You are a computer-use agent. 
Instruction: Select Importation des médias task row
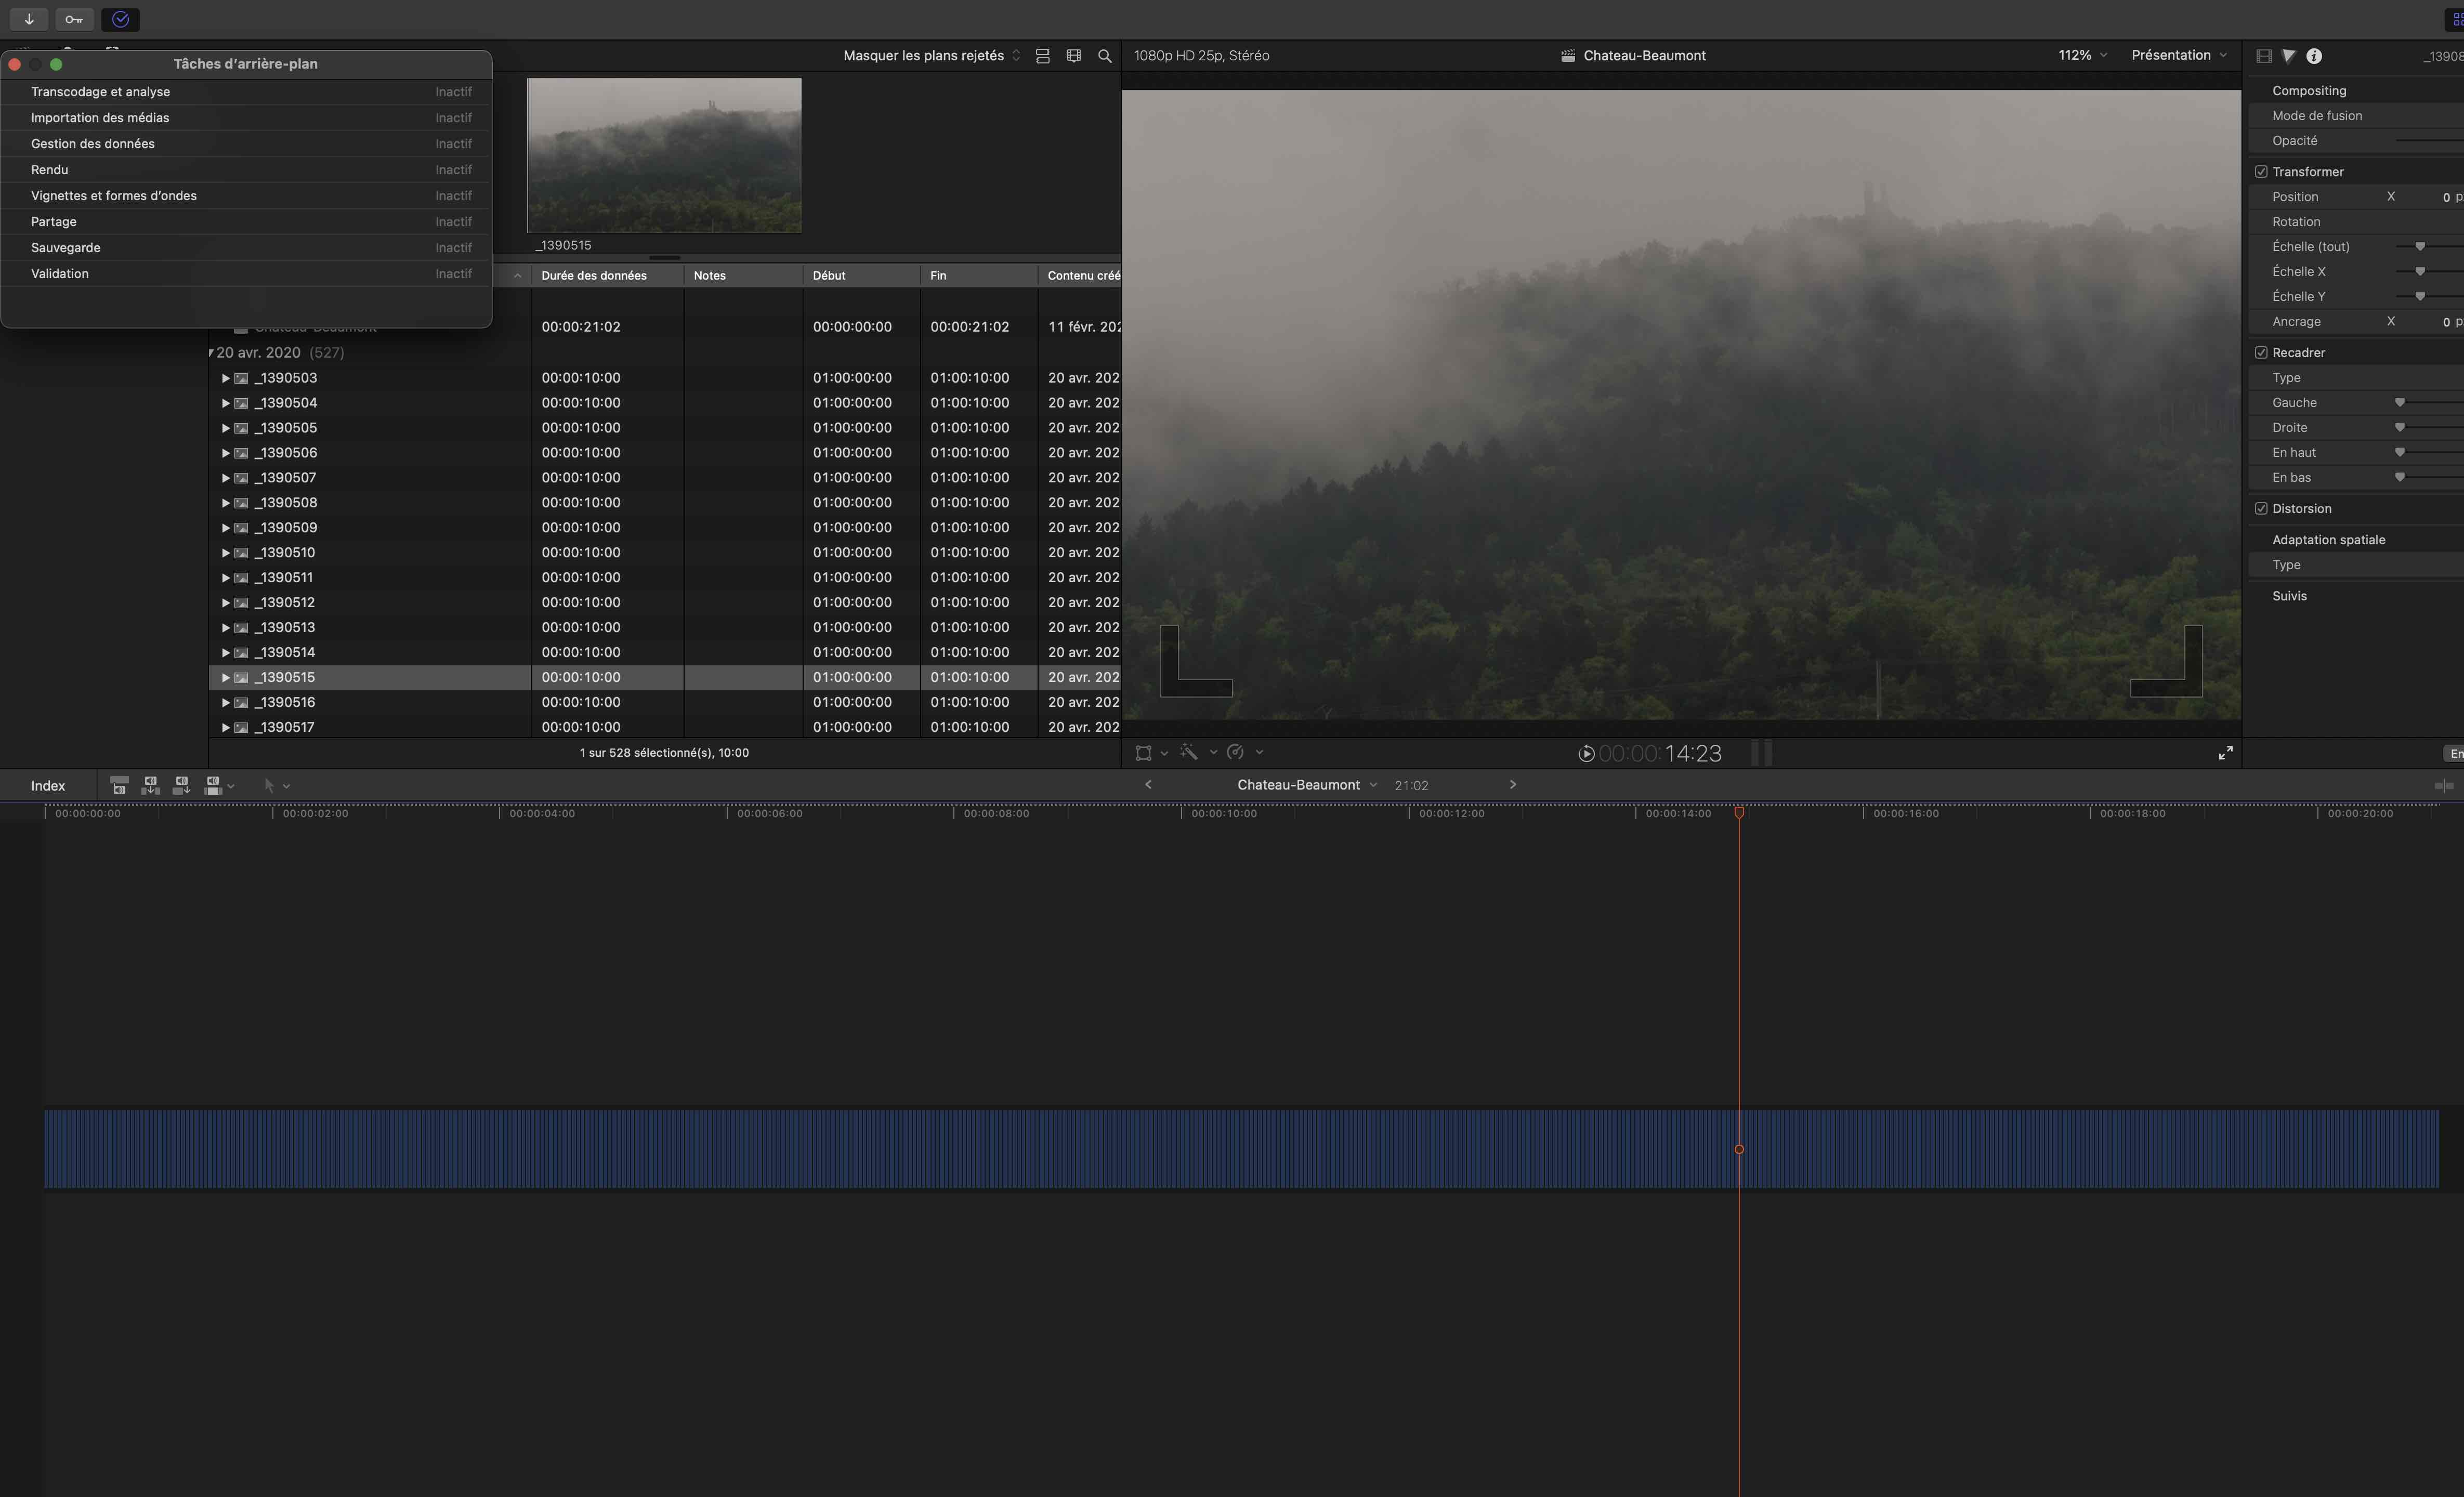(x=246, y=118)
